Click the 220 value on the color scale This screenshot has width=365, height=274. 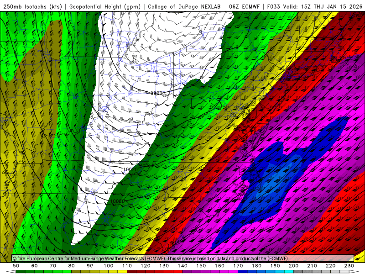point(330,266)
